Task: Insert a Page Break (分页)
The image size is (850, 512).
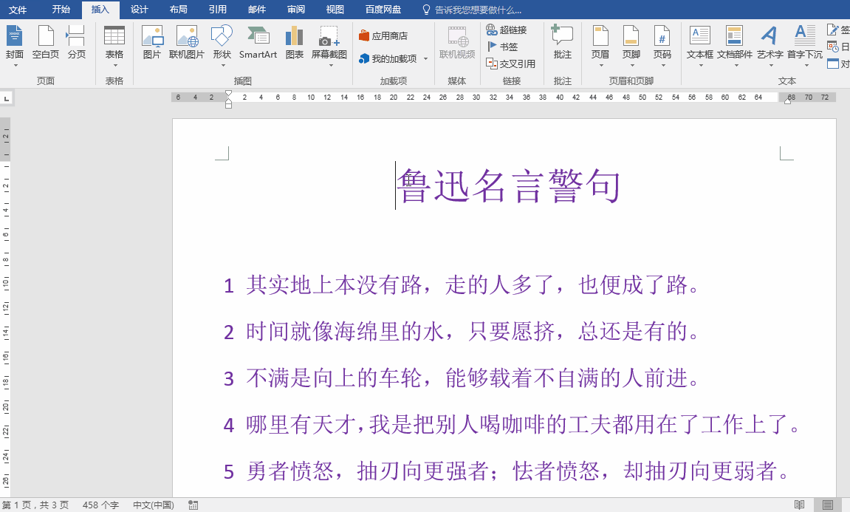Action: click(77, 44)
